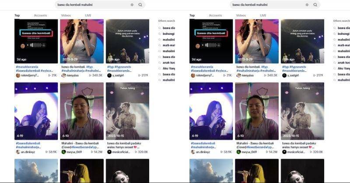Open the "Tahan tolong" video thumbnail in the right pane

pos(302,111)
